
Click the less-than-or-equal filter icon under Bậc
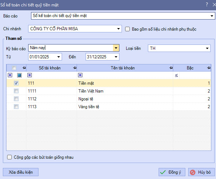176,75
